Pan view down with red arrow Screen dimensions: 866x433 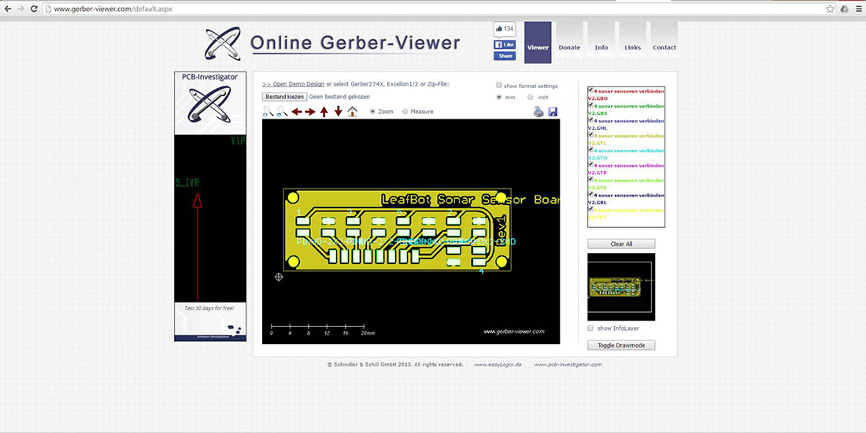pyautogui.click(x=338, y=112)
